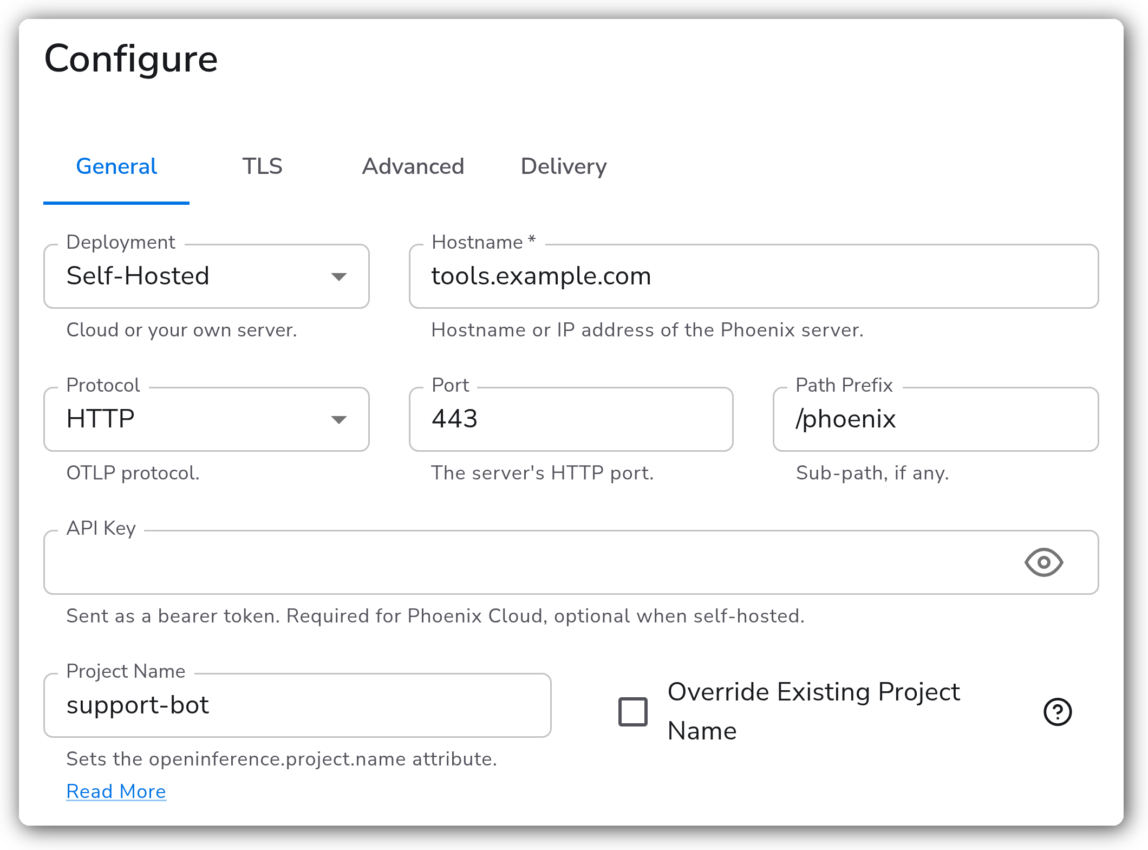Screen dimensions: 1148x850
Task: Click the 'Configure' heading
Action: point(131,59)
